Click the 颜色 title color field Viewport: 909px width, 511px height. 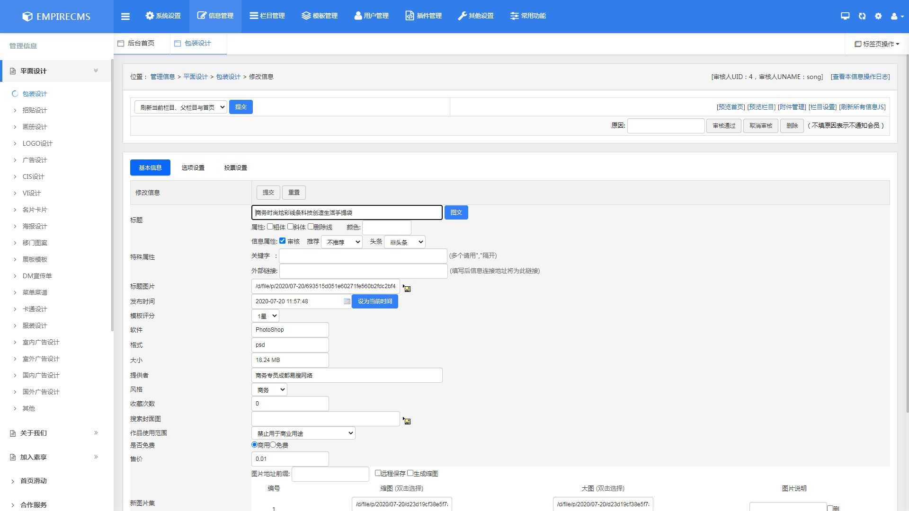[x=386, y=228]
